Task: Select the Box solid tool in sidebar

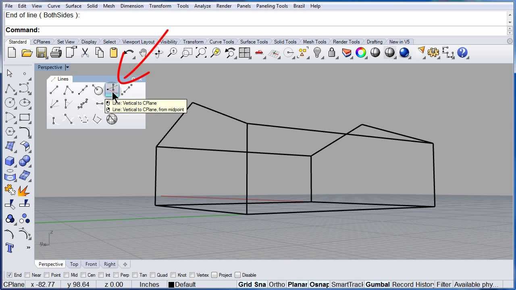Action: pos(10,161)
